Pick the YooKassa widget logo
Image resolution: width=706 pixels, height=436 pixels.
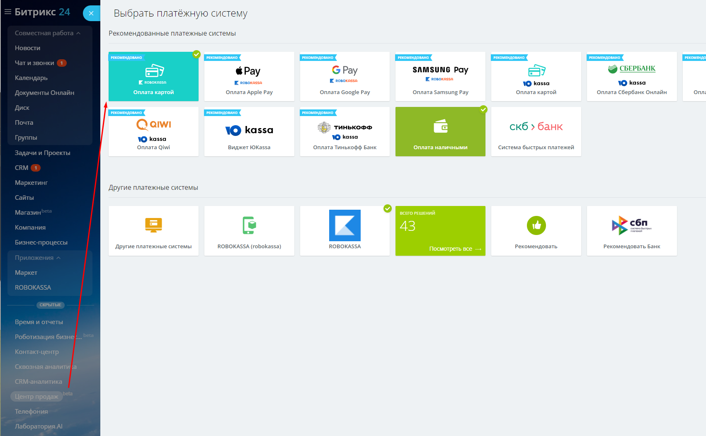[x=249, y=130]
